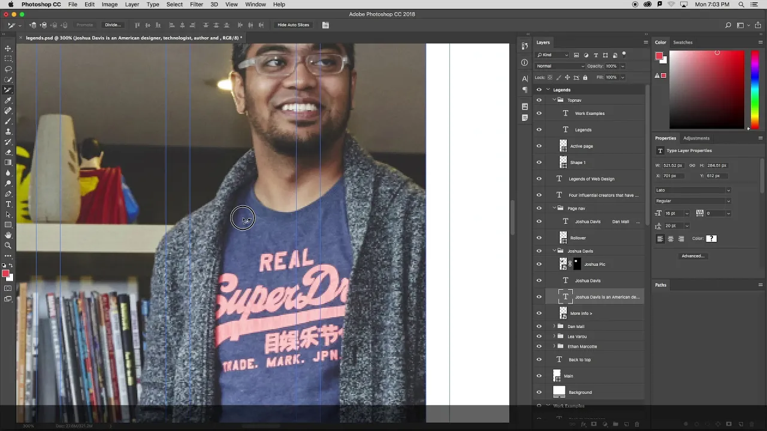Filter layers by type layers icon
Image resolution: width=767 pixels, height=431 pixels.
pos(596,55)
